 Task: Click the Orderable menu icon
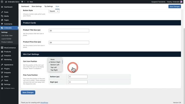click(2, 28)
